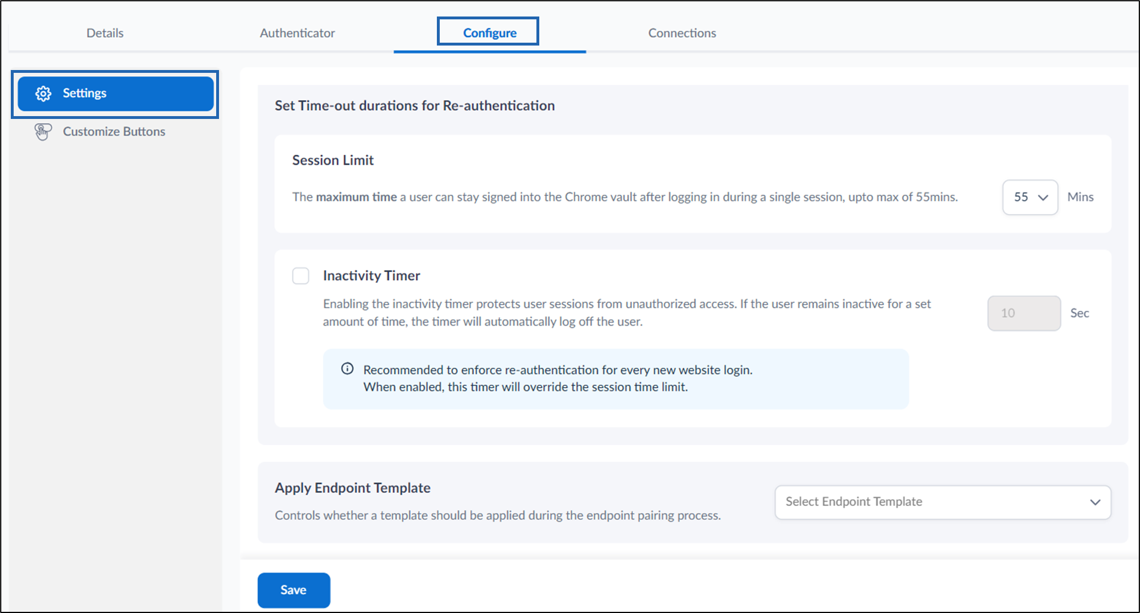Expand the Select Endpoint Template dropdown
The width and height of the screenshot is (1140, 613).
pos(943,502)
